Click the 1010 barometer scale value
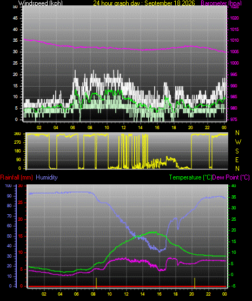252x301 pixels. point(234,40)
